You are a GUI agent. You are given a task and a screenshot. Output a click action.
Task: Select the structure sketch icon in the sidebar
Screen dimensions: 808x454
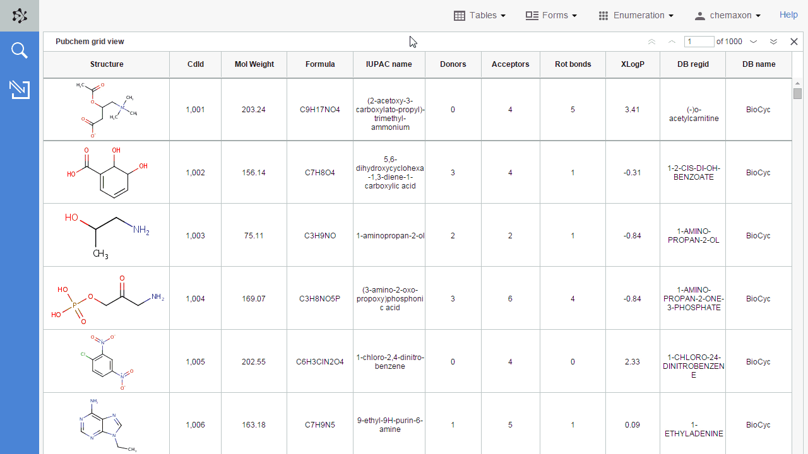click(20, 90)
